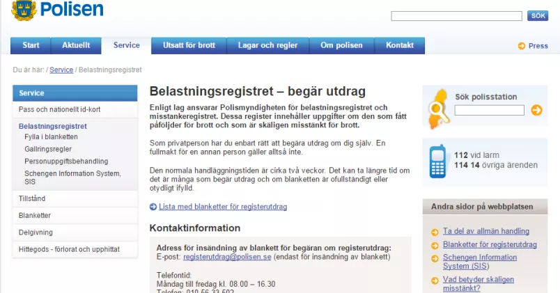560x293 pixels.
Task: Click the SÖK search button
Action: pyautogui.click(x=538, y=16)
